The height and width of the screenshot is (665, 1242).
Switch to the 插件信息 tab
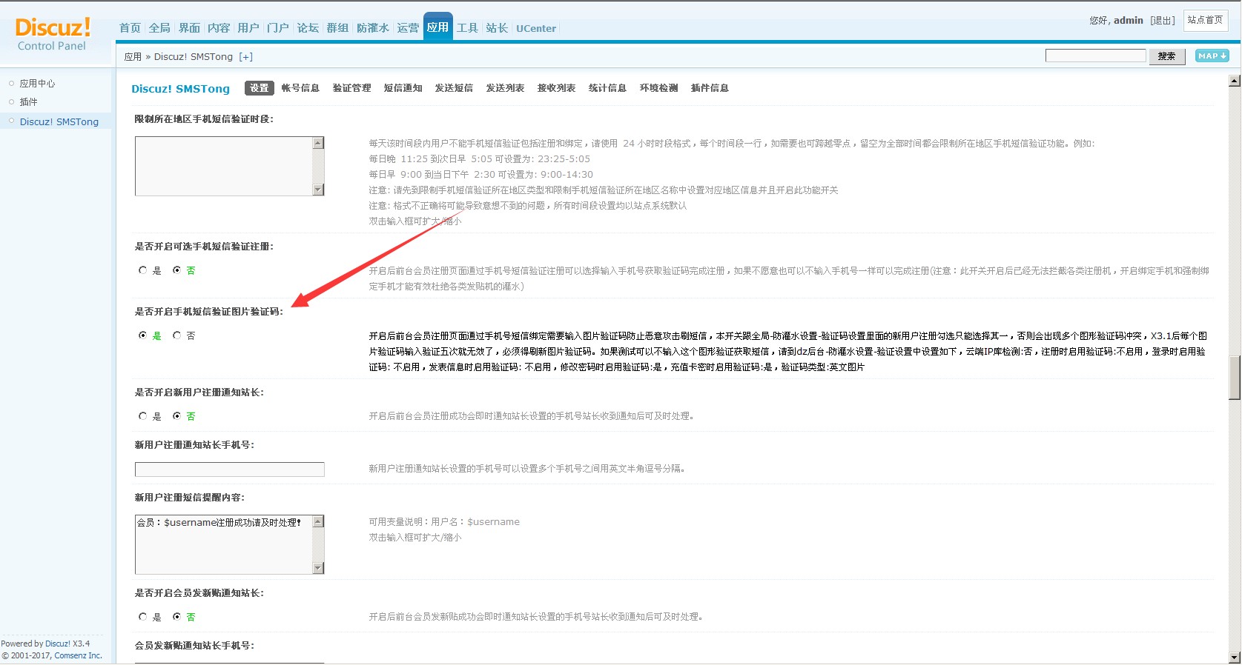710,88
